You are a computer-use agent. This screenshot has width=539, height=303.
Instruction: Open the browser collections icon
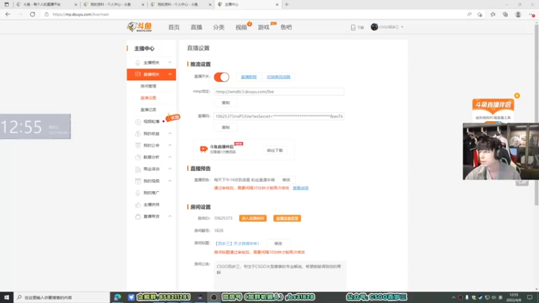(x=505, y=14)
